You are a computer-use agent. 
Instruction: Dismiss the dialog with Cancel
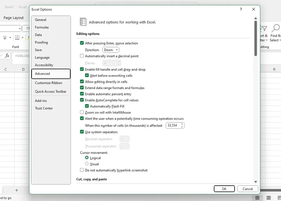[x=248, y=189]
